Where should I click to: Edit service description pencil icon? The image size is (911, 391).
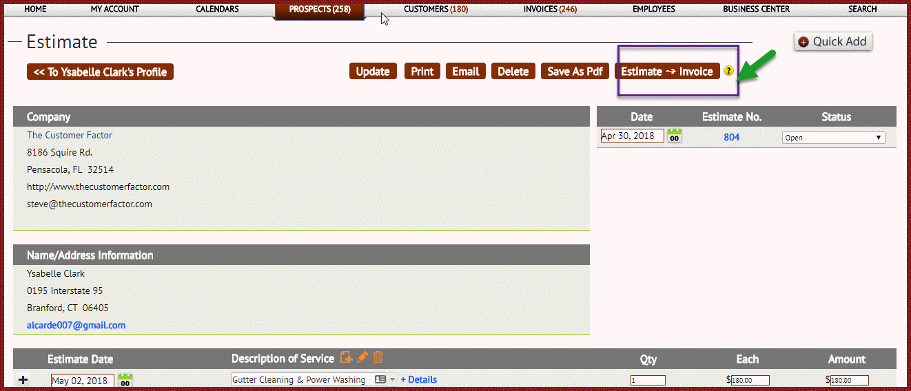point(362,358)
